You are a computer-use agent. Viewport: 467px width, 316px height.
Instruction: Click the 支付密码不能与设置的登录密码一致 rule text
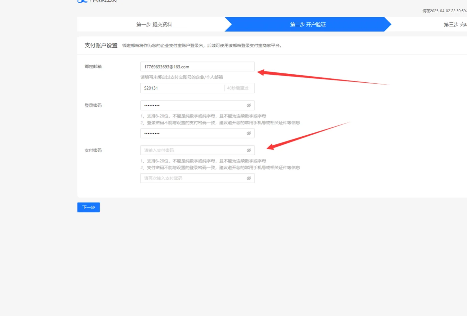point(220,168)
